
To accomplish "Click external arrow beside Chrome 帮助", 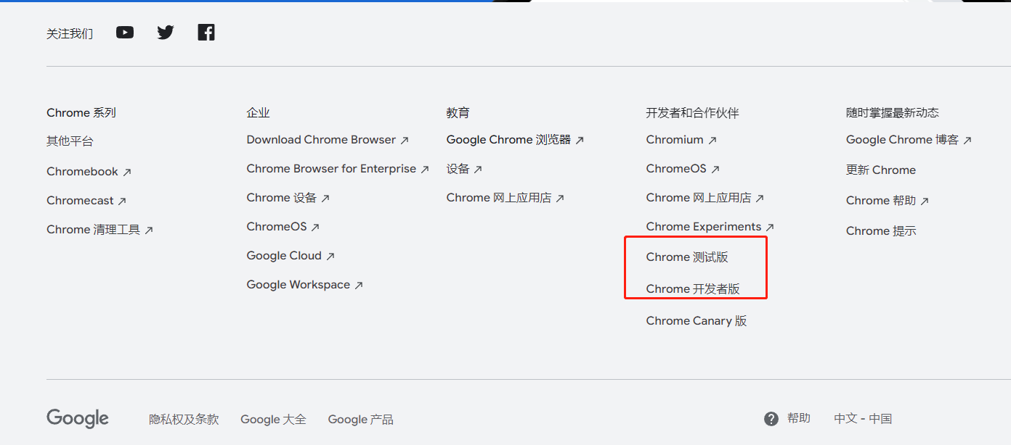I will pos(925,201).
